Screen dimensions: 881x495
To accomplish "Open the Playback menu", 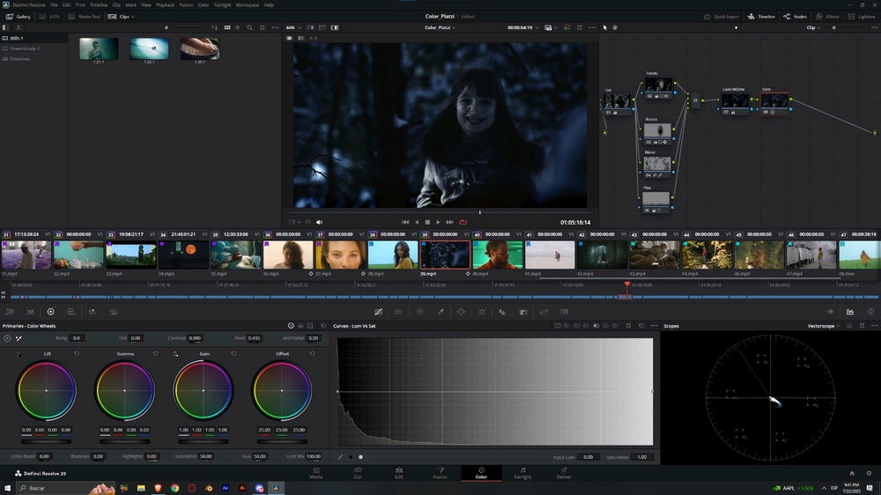I will (x=166, y=5).
